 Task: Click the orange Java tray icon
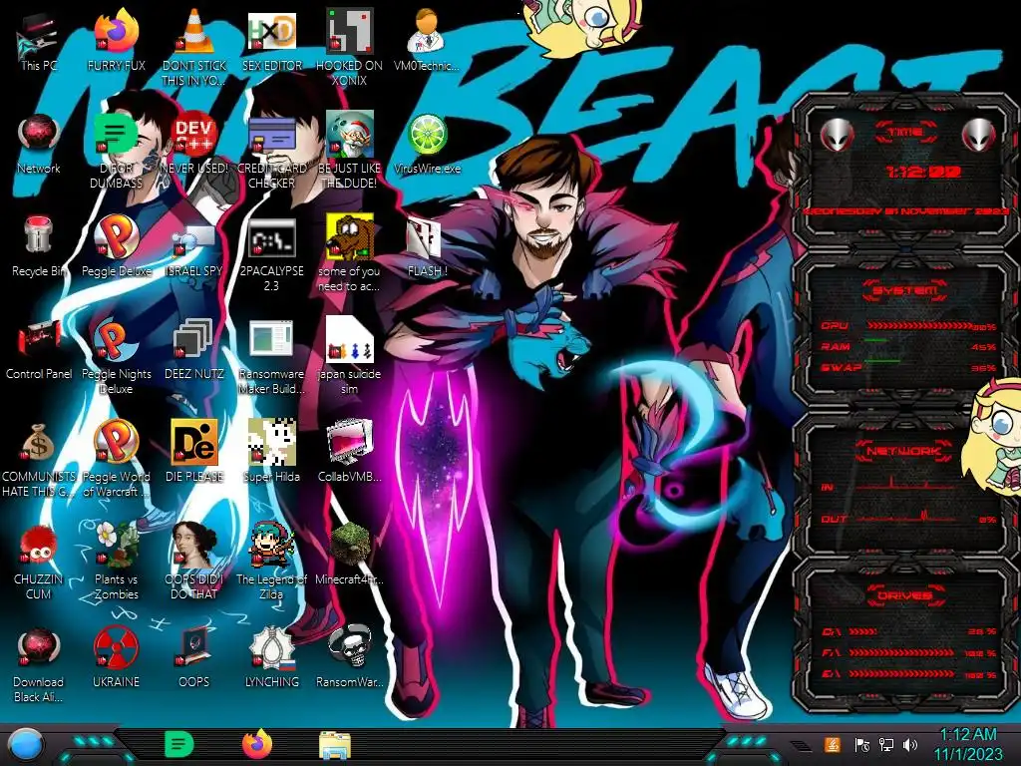833,744
